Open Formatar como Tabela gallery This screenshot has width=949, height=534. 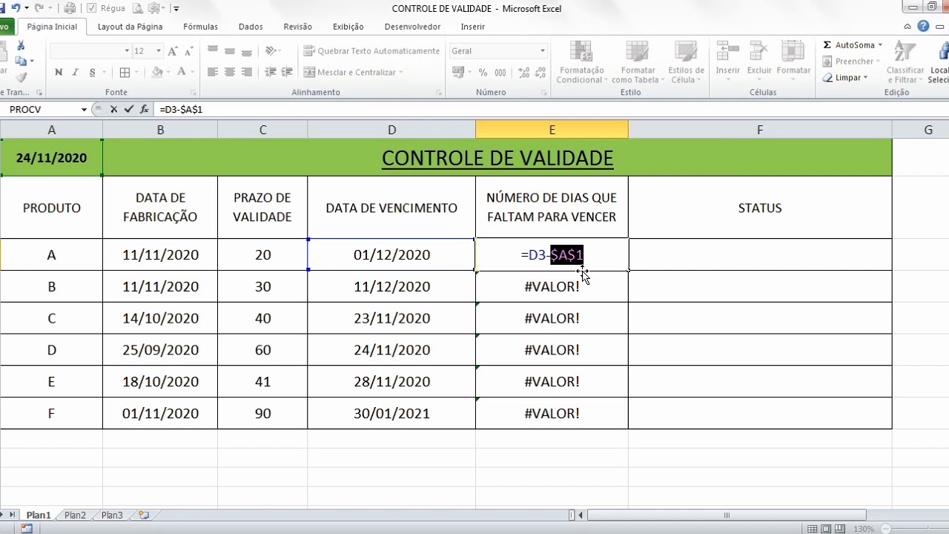pyautogui.click(x=638, y=62)
